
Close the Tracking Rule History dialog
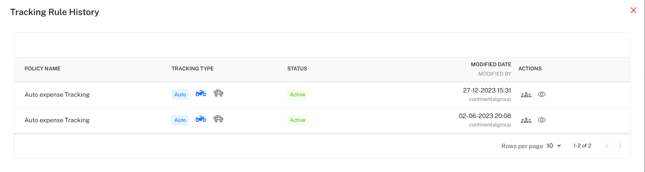coord(633,10)
